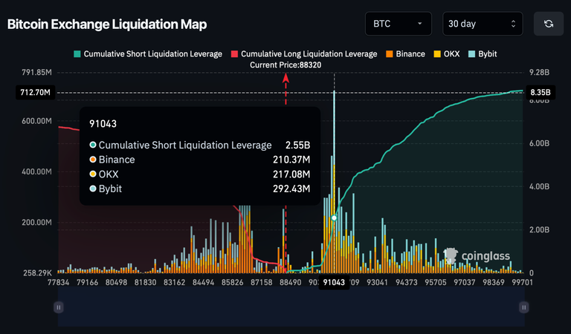571x334 pixels.
Task: Click the Bitcoin Exchange Liquidation Map title
Action: pos(107,24)
